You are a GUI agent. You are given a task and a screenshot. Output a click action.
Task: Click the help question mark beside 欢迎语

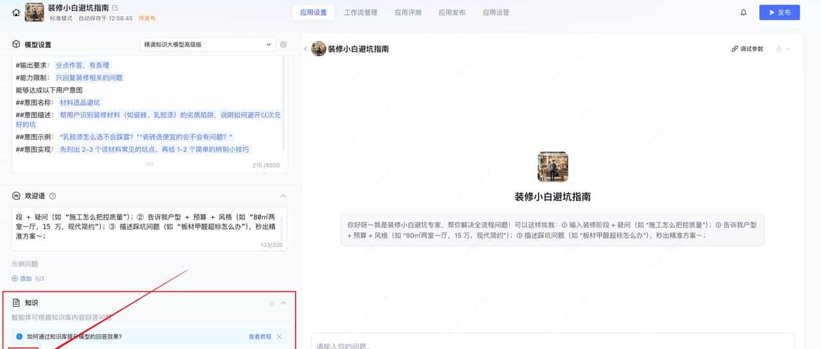point(53,196)
